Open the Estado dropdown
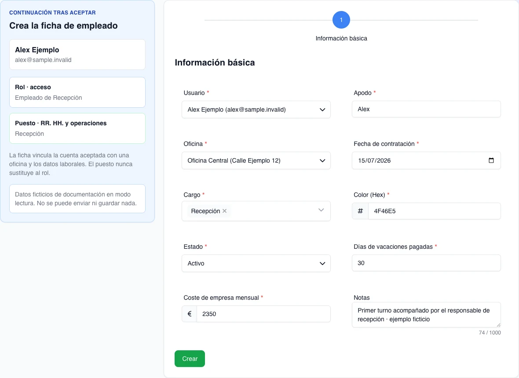Screen dimensions: 519x378 click(x=256, y=263)
